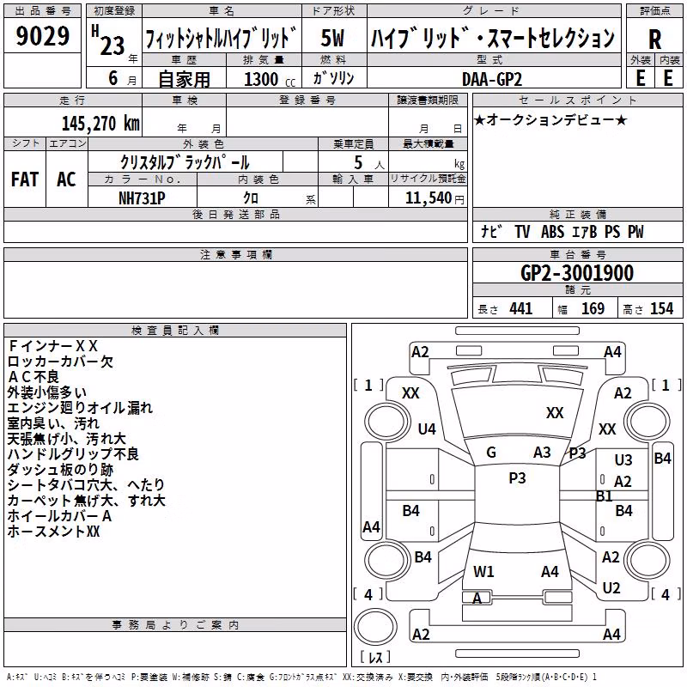This screenshot has width=687, height=687.
Task: Click ABS in factory equipment
Action: pos(552,232)
